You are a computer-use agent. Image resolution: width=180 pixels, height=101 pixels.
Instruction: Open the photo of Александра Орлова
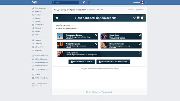click(60, 36)
